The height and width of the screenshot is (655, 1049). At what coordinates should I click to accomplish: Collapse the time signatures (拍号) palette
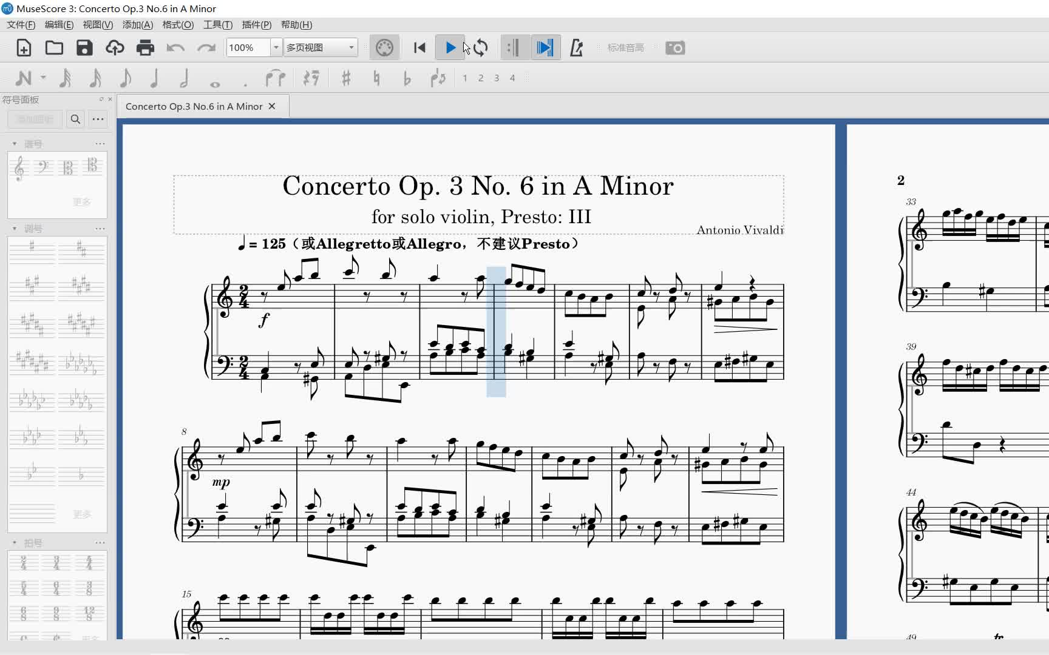(15, 543)
